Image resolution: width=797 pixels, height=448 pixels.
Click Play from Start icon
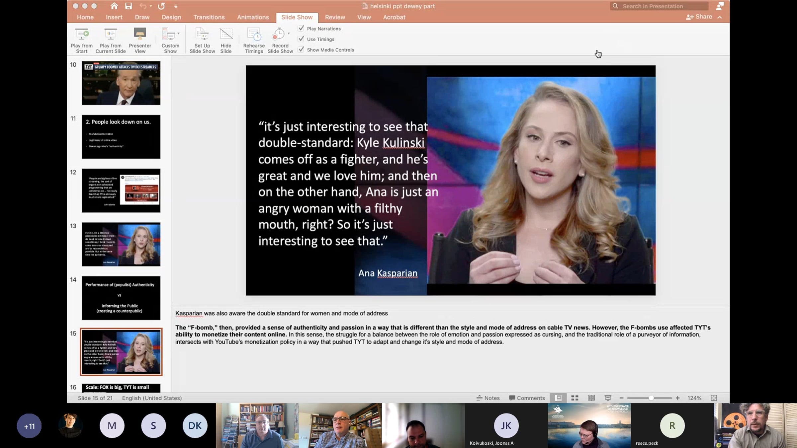tap(82, 34)
